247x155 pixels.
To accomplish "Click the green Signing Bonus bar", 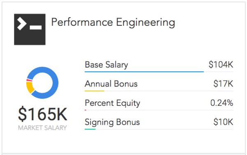I will click(90, 129).
